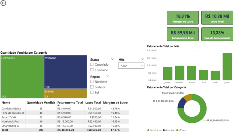Screen dimensions: 238x133
Task: Select the Smartphone X row name
Action: tap(10, 126)
